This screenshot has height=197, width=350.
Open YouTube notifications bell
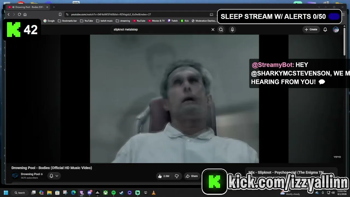point(325,30)
